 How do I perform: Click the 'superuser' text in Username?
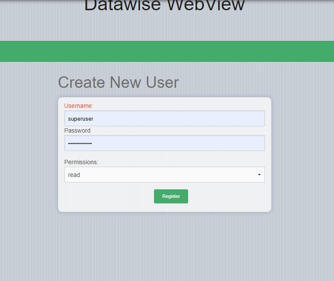[x=81, y=119]
